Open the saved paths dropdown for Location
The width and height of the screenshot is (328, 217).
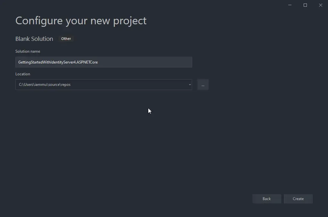[189, 85]
